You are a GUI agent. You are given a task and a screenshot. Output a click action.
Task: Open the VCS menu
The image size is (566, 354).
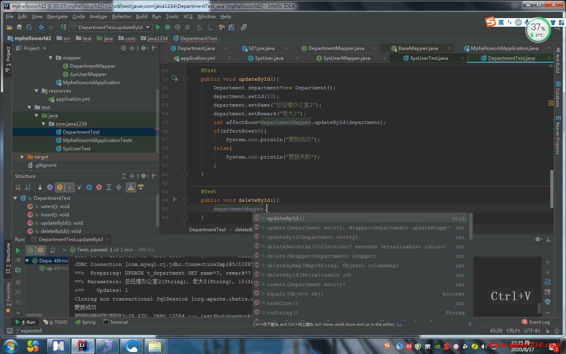point(188,17)
